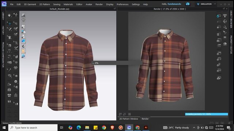The width and height of the screenshot is (234, 131).
Task: Open the OBJECT BROWSER side tab
Action: [x=231, y=19]
